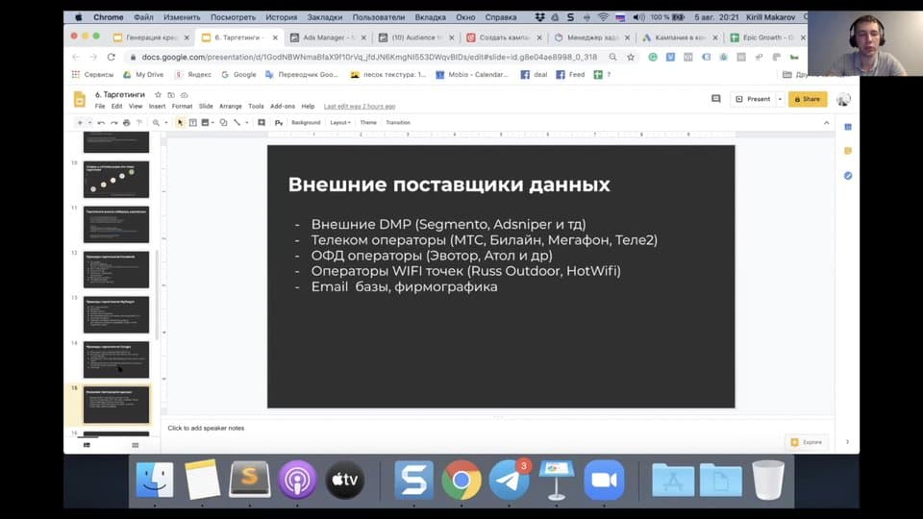This screenshot has width=923, height=519.
Task: Insert an image from toolbar
Action: 205,122
